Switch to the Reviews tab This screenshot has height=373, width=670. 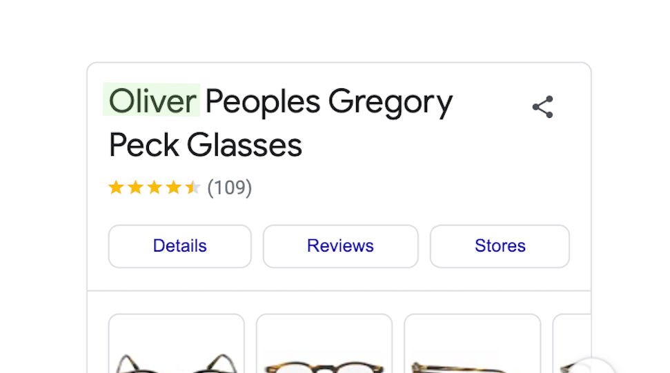(341, 246)
